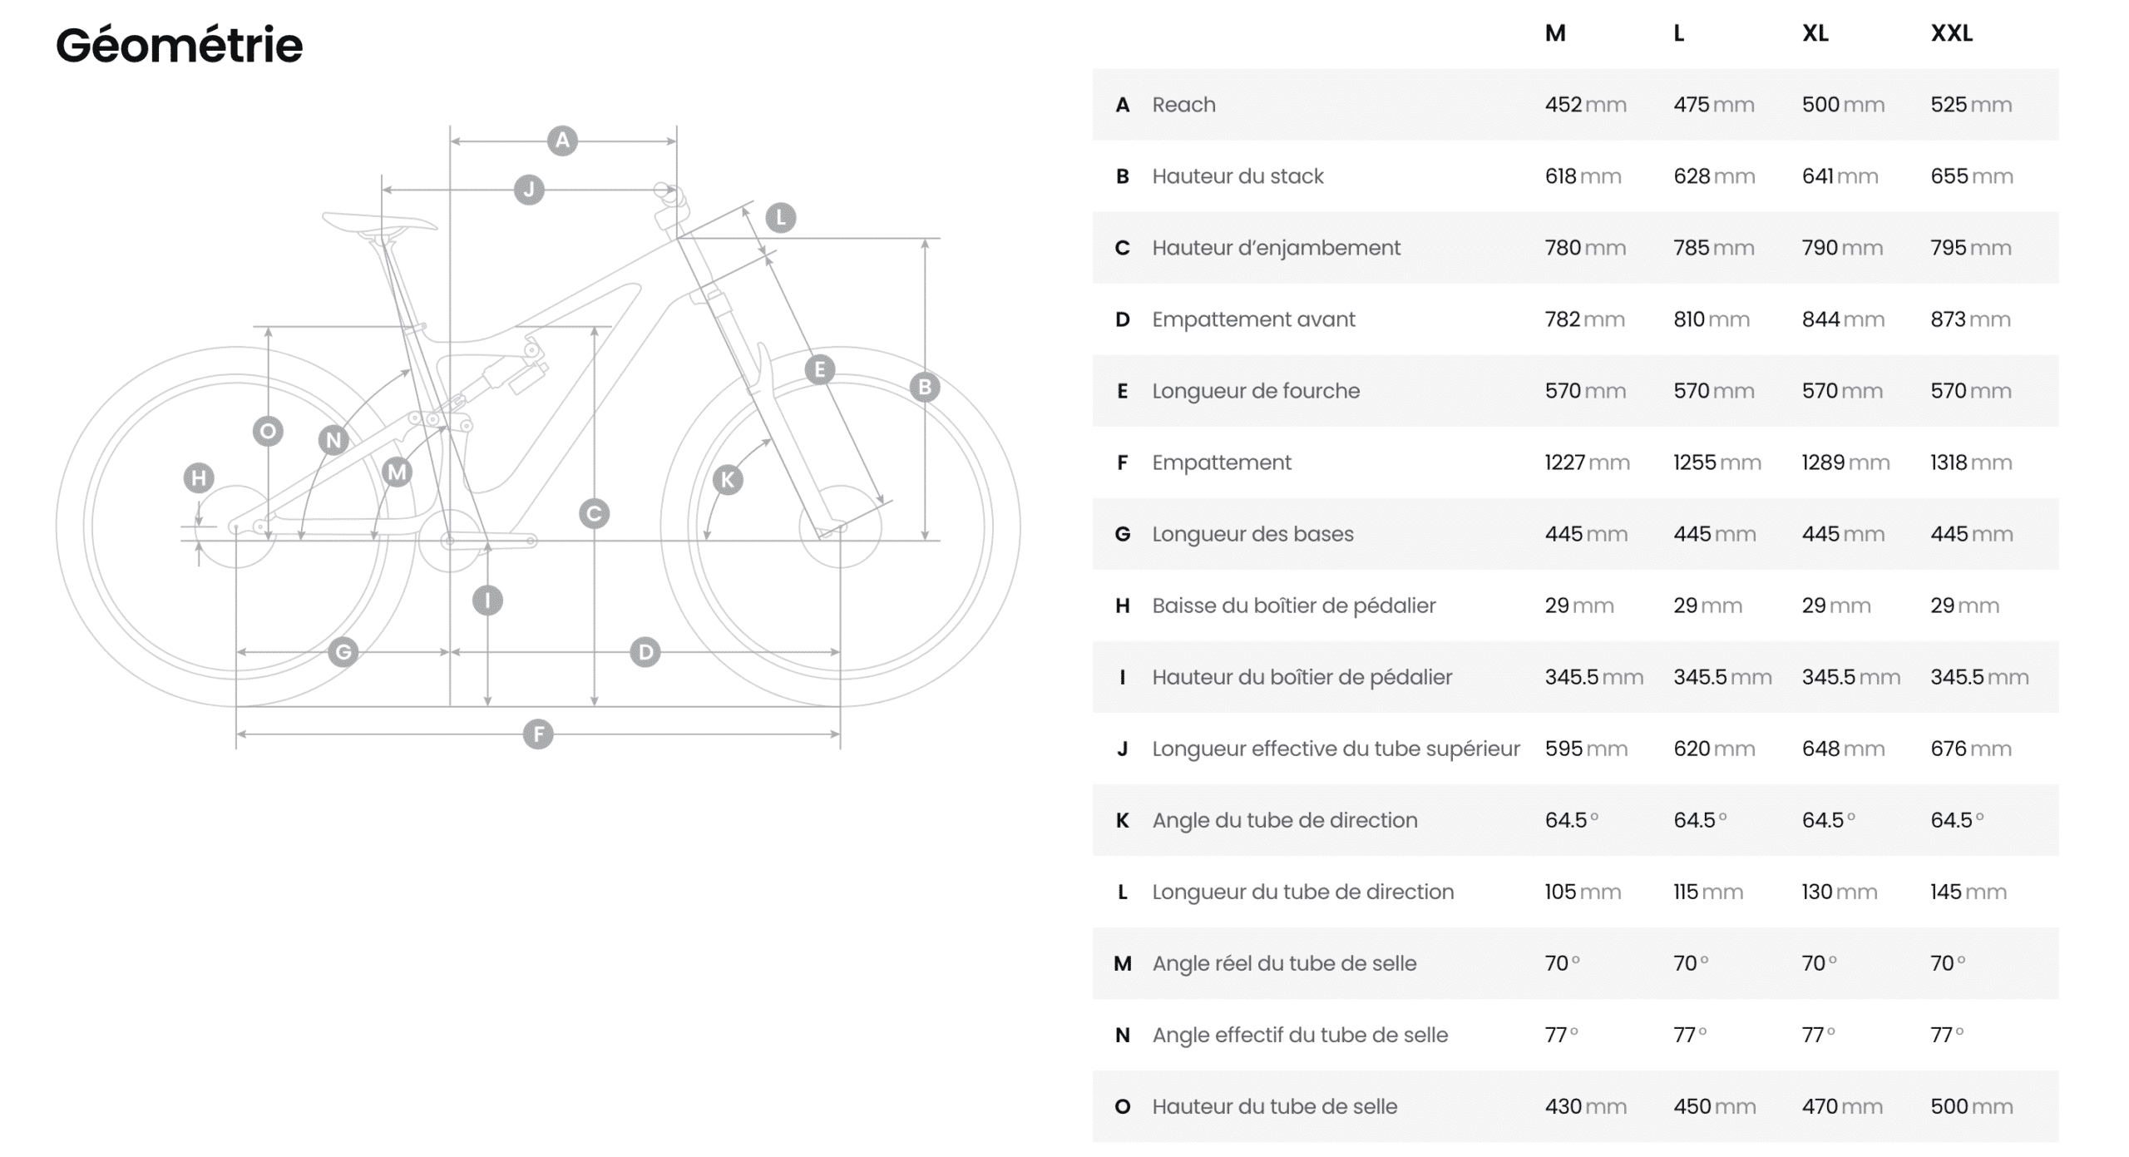Click the Reach row label

tap(1183, 105)
